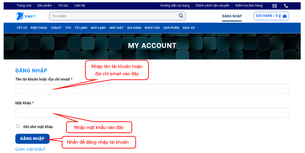Focus the username or email input field

pos(152,89)
